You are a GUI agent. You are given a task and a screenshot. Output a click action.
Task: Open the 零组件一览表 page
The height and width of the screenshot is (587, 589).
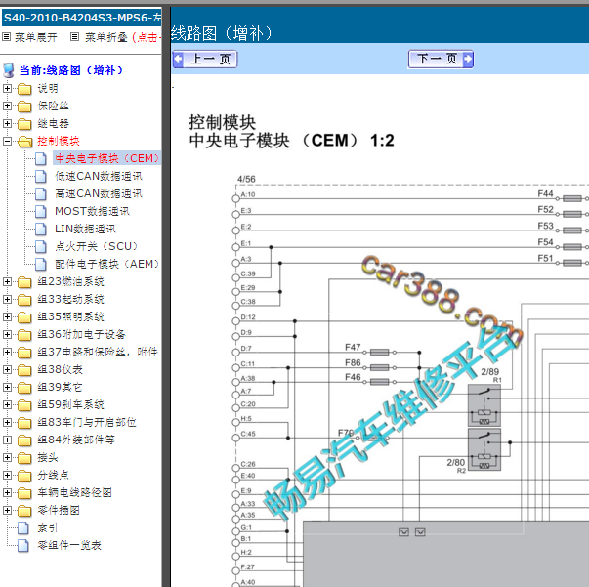69,545
